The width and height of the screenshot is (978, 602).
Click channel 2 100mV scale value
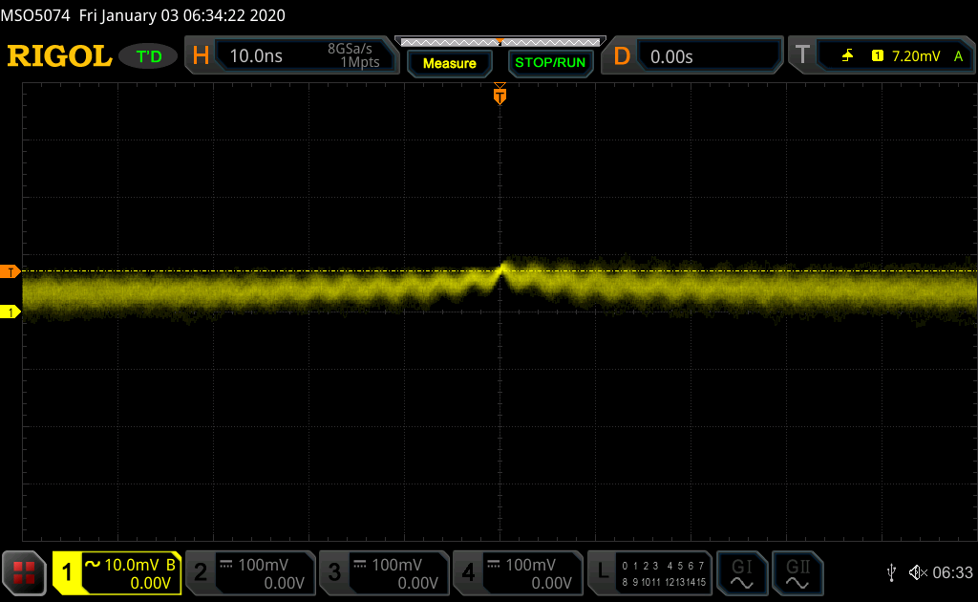pyautogui.click(x=264, y=565)
